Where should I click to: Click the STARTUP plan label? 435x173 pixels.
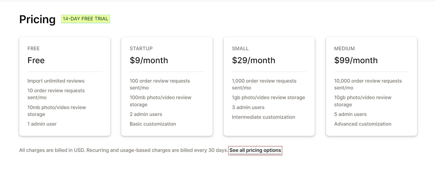141,48
